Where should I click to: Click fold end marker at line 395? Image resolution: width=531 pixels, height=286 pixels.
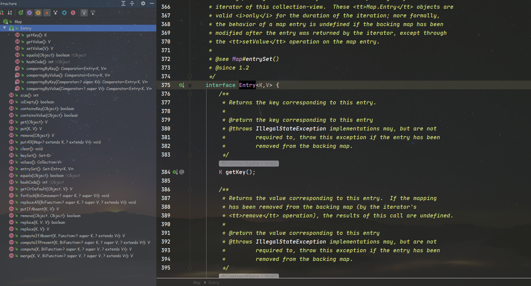pyautogui.click(x=190, y=268)
